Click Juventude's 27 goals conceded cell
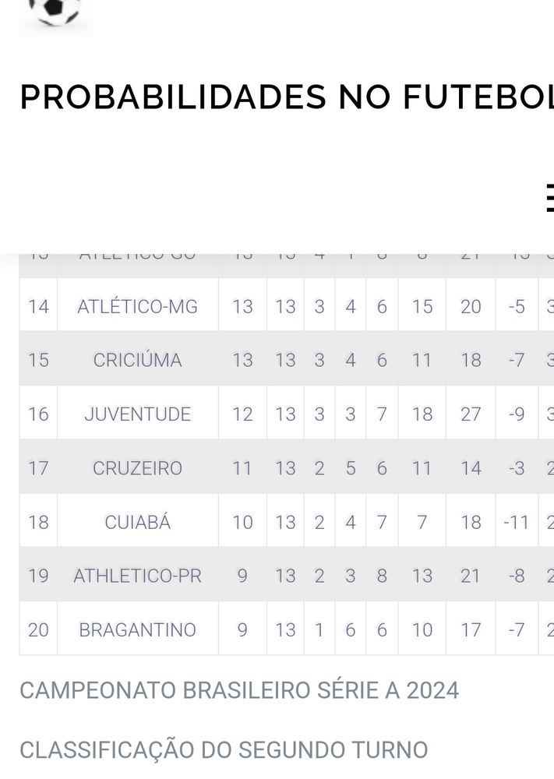This screenshot has width=554, height=779. [x=471, y=414]
